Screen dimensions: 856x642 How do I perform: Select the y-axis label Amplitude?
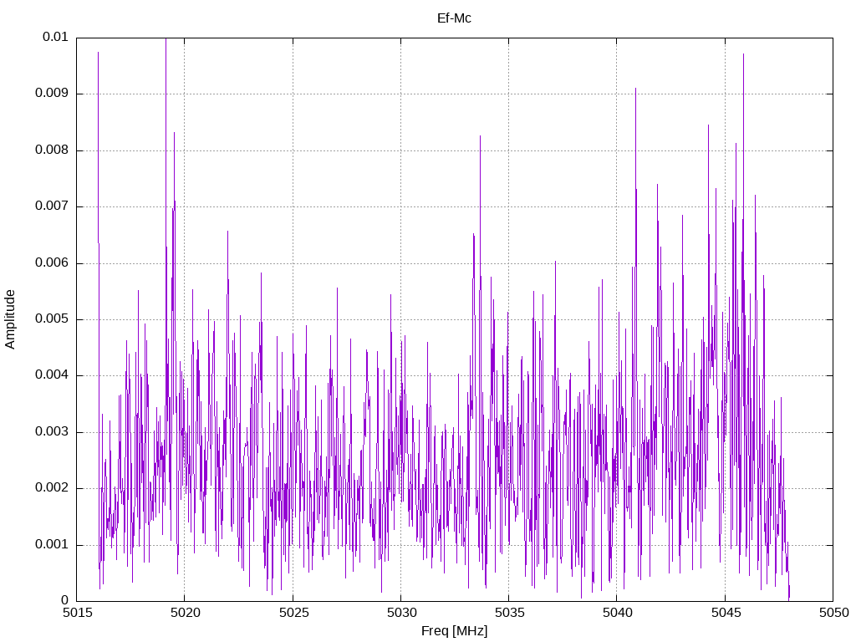(x=10, y=319)
